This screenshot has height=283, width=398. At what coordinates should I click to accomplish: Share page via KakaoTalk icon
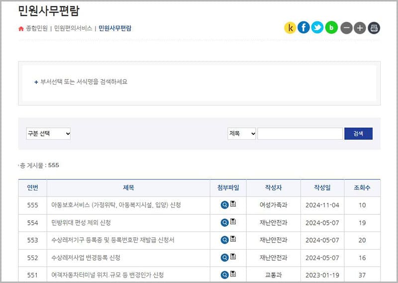290,28
